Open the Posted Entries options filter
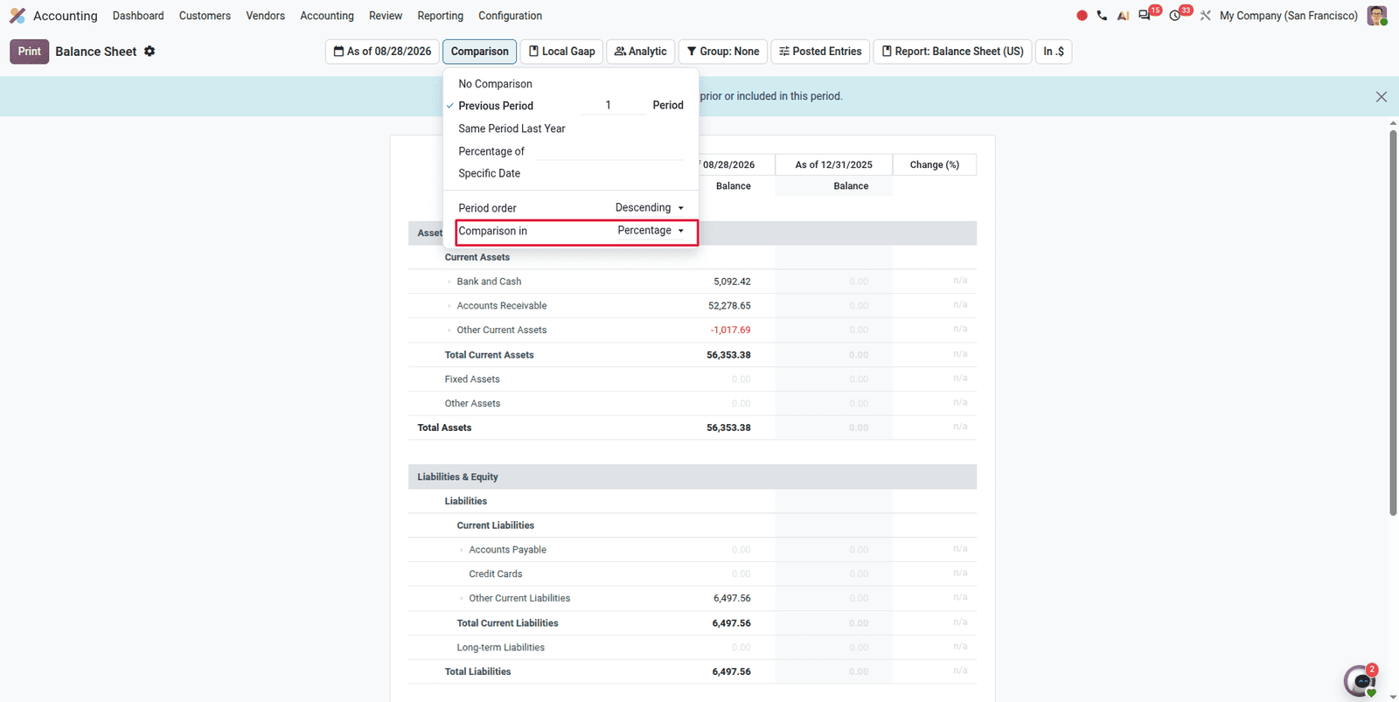Screen dimensions: 1399x702 (x=820, y=52)
